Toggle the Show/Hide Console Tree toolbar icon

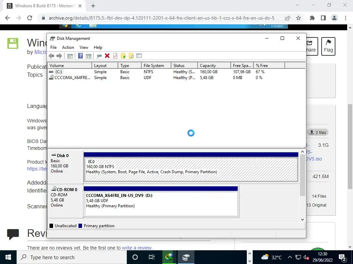pyautogui.click(x=70, y=56)
